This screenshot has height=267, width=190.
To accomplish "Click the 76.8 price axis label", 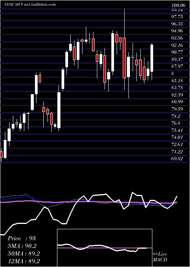I will (x=176, y=123).
